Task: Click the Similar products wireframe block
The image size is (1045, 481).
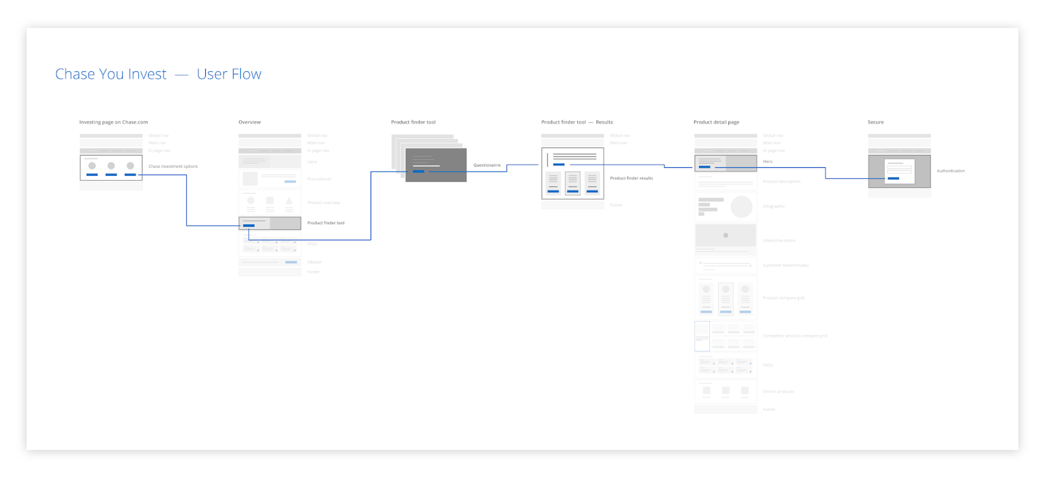Action: pos(725,391)
